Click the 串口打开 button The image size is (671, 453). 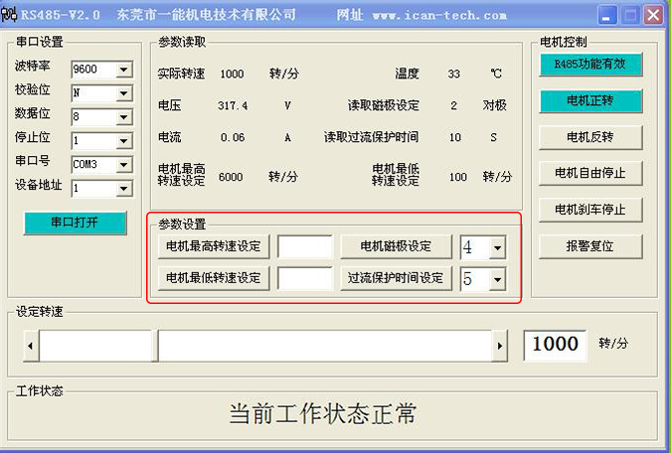75,223
